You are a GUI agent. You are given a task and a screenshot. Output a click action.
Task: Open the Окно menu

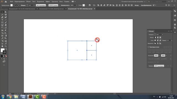(61, 2)
